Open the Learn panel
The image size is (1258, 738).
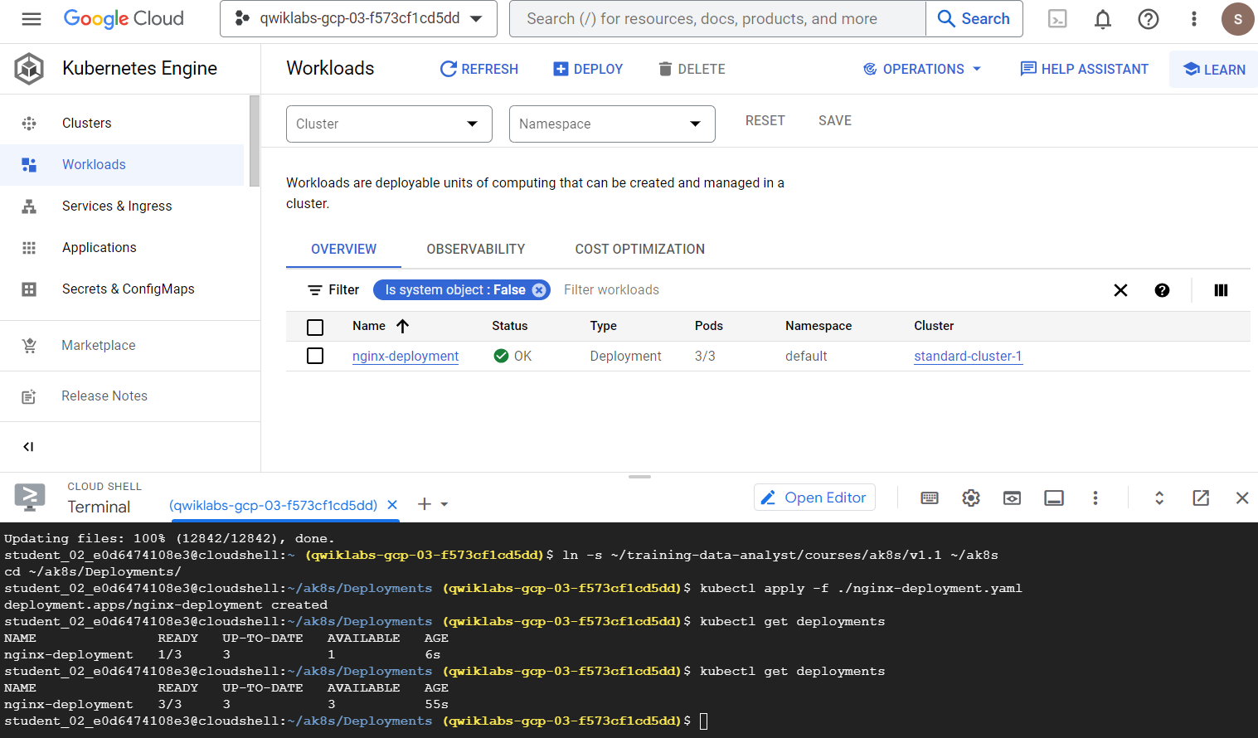1214,69
